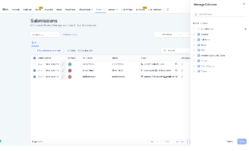
Task: Expand the submission with the gmail.com email
Action: pyautogui.click(x=63, y=77)
